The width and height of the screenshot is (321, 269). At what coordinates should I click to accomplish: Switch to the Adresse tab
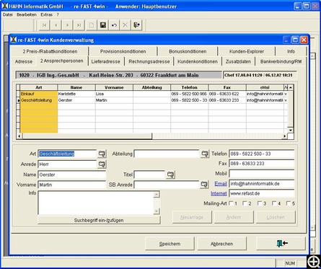(24, 61)
